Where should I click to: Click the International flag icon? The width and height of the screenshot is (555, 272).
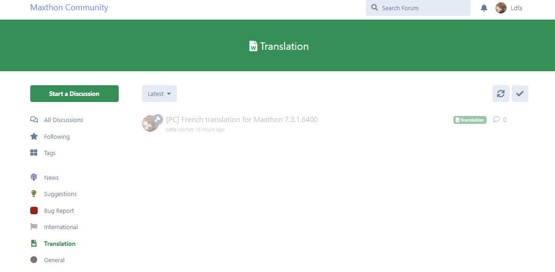(x=34, y=227)
